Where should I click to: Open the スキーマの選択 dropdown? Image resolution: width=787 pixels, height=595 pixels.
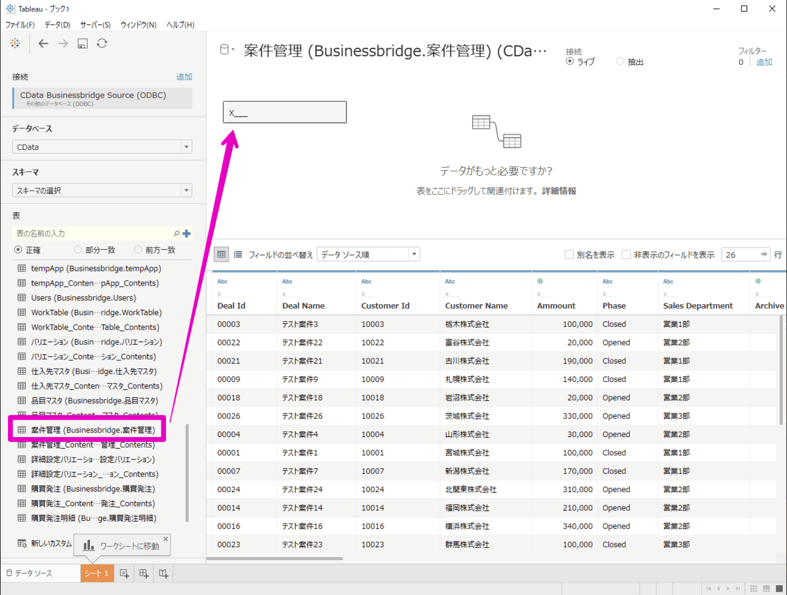[102, 191]
